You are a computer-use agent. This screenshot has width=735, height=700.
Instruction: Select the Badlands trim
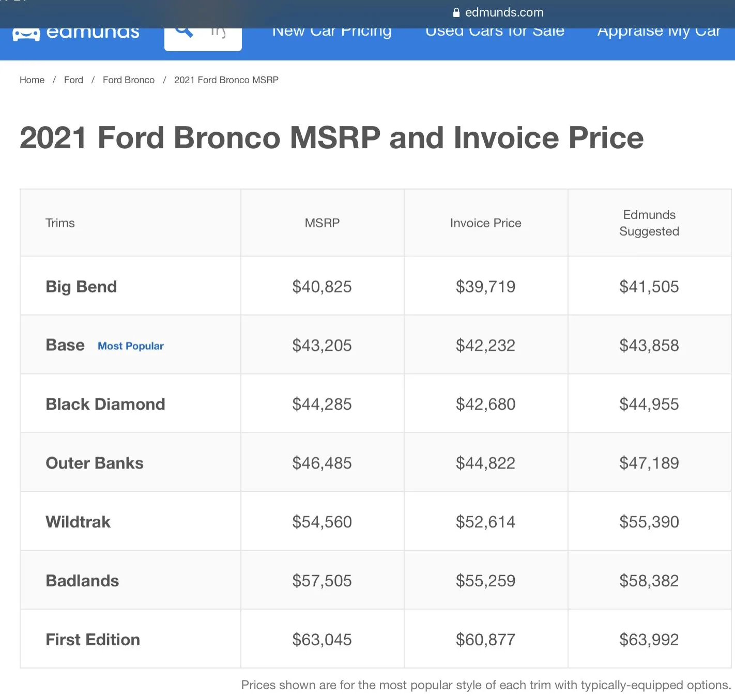point(82,581)
